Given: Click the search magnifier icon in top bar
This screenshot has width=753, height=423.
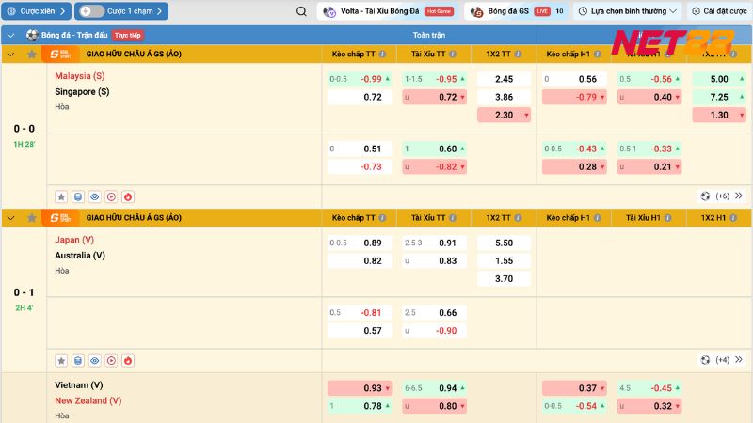Looking at the screenshot, I should pos(301,12).
